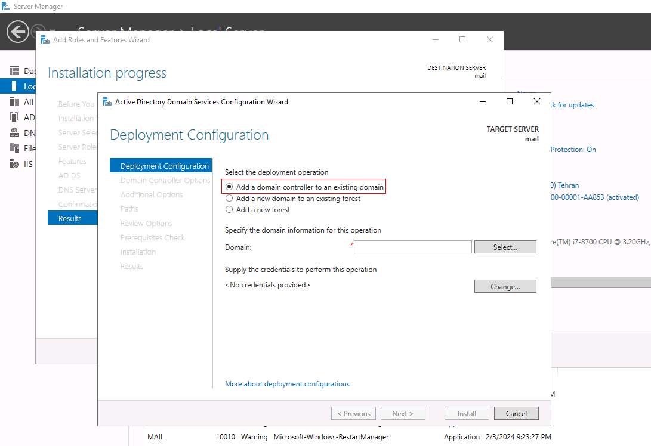Open More about deployment configurations link
651x446 pixels.
point(287,384)
